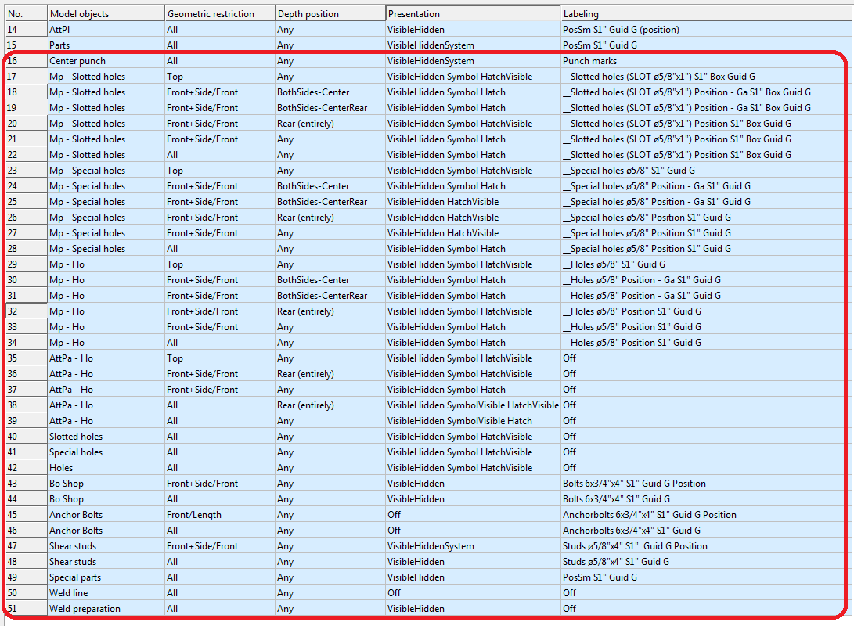Select the AttPl model object cell
Image resolution: width=854 pixels, height=626 pixels.
106,30
